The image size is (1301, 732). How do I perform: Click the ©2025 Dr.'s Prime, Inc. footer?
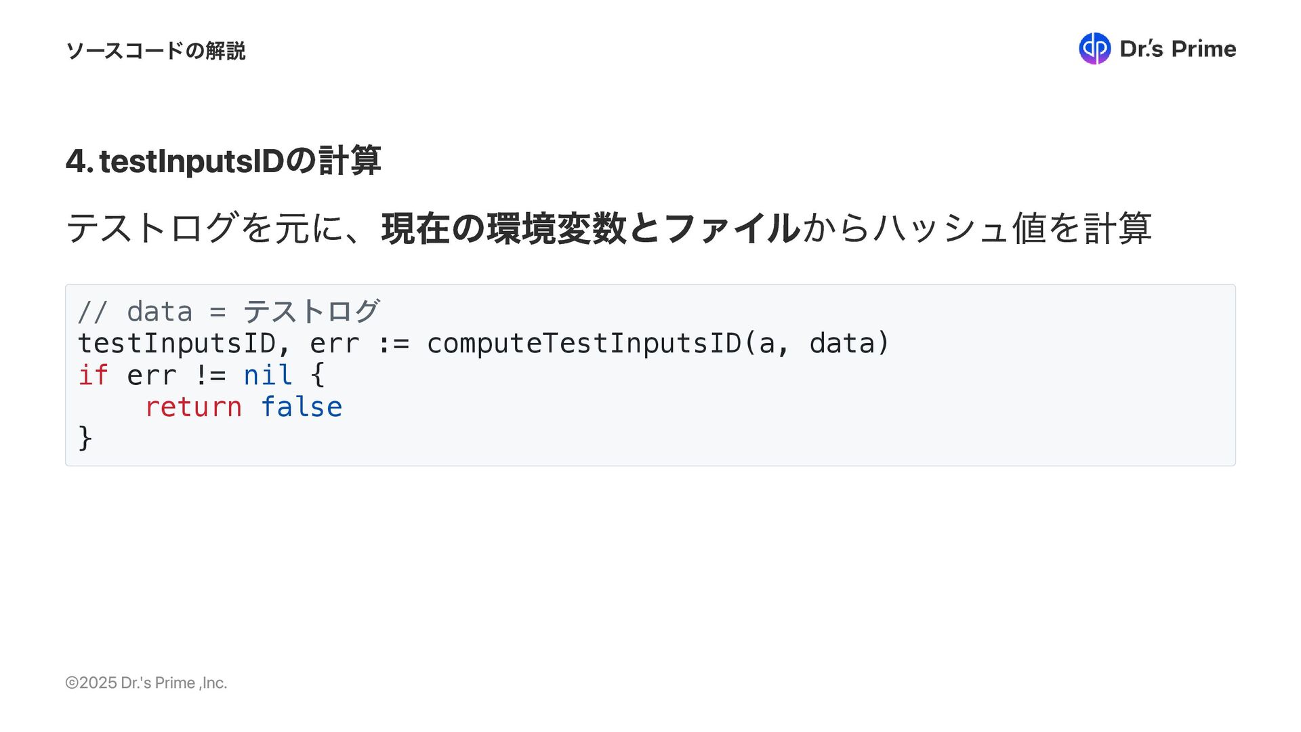tap(146, 683)
